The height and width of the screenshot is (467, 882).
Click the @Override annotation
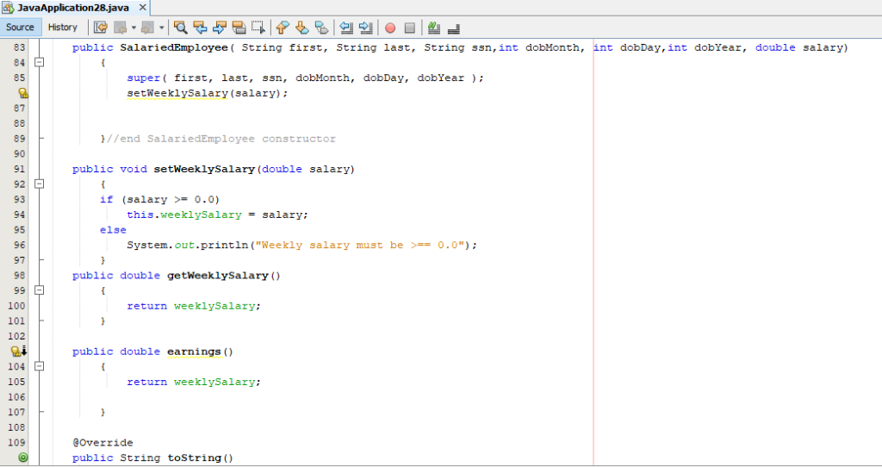click(x=102, y=443)
